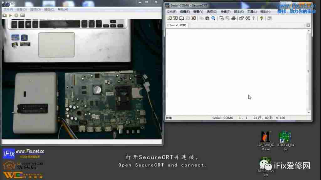Click the Connect icon in SecureCRT toolbar

[x=170, y=18]
